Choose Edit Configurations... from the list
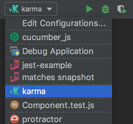Screen dimensions: 133x124 click(59, 23)
